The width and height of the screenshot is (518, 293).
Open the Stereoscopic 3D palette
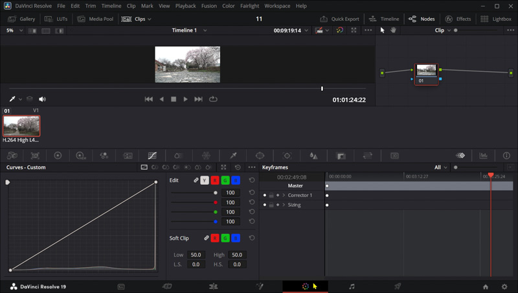[394, 156]
